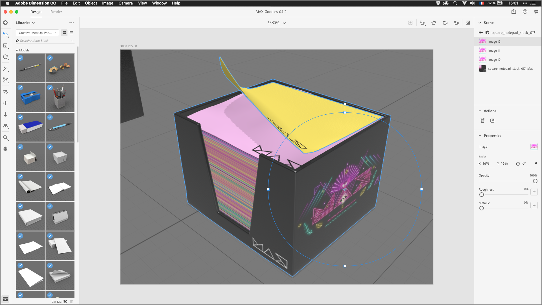Image resolution: width=542 pixels, height=305 pixels.
Task: Select the Image 10 layer
Action: (x=508, y=60)
